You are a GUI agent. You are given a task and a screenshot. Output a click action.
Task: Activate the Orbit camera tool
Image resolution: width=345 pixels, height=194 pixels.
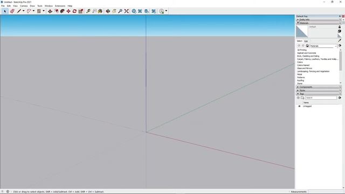[x=108, y=11]
